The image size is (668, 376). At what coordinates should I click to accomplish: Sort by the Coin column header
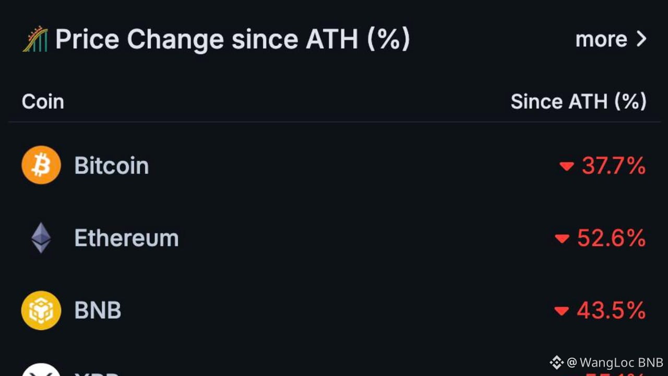[43, 101]
